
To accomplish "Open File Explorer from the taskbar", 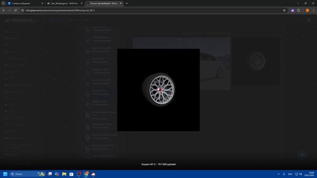I will [x=64, y=174].
